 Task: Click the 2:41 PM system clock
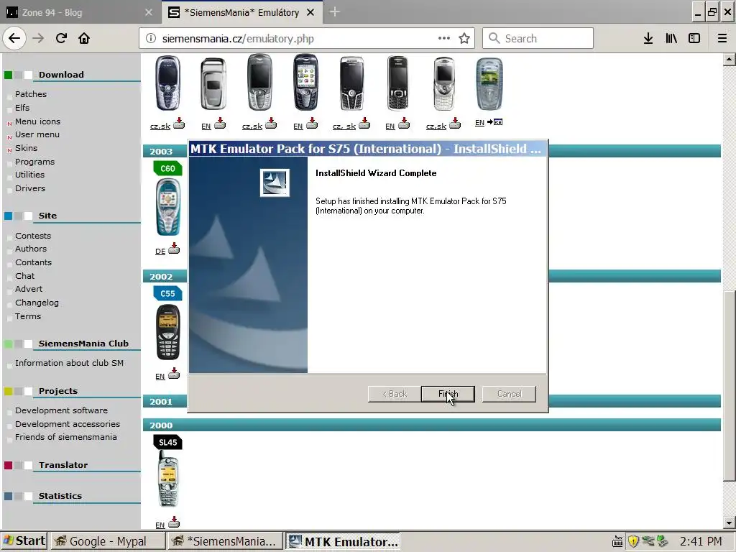click(x=701, y=542)
